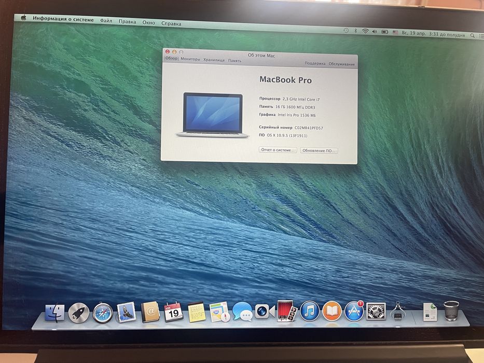
Task: Open Finder from the Dock
Action: tap(55, 313)
